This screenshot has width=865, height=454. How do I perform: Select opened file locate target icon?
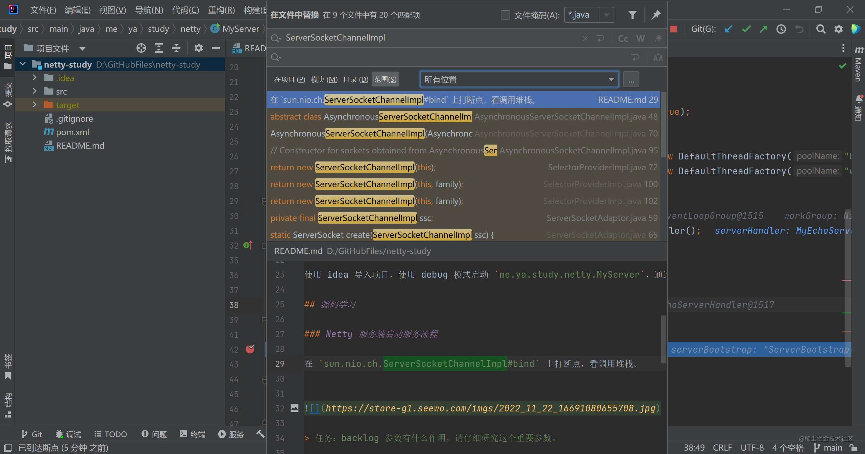(141, 48)
